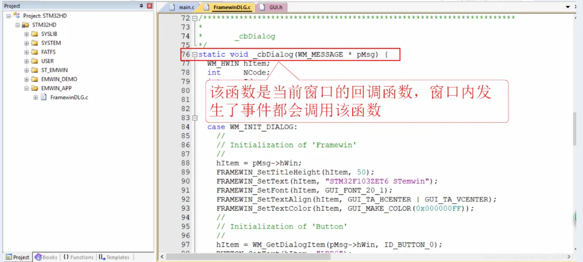Collapse the comment block fold at line 72
Viewport: 583px width, 262px height.
point(195,18)
